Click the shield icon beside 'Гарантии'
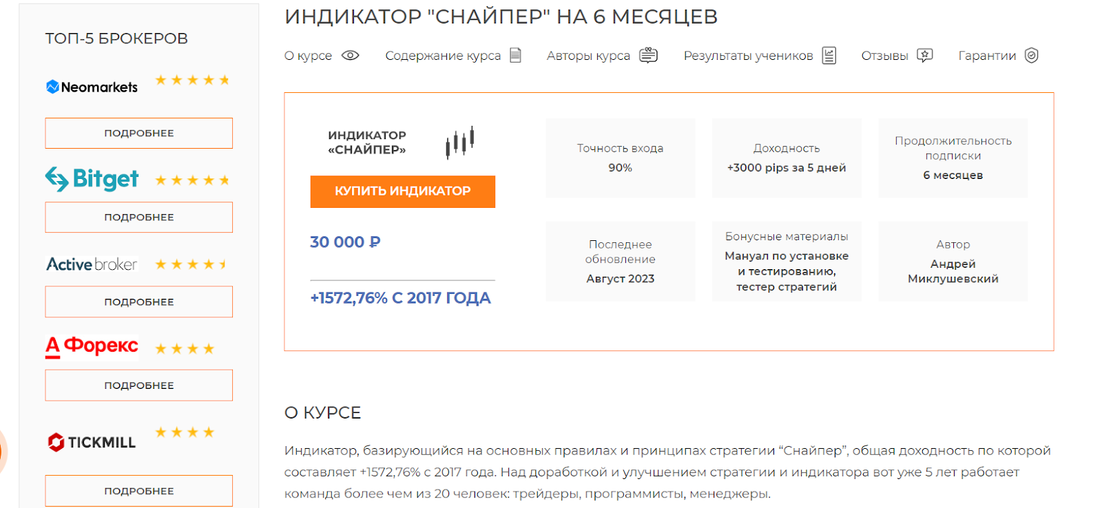 (x=1031, y=56)
